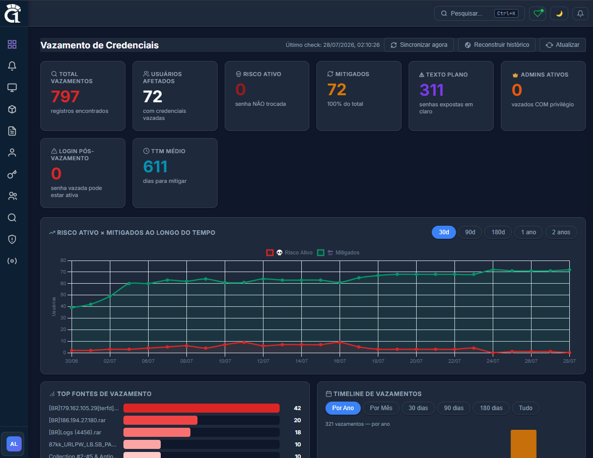Click Reconstruir histórico button

coord(497,45)
